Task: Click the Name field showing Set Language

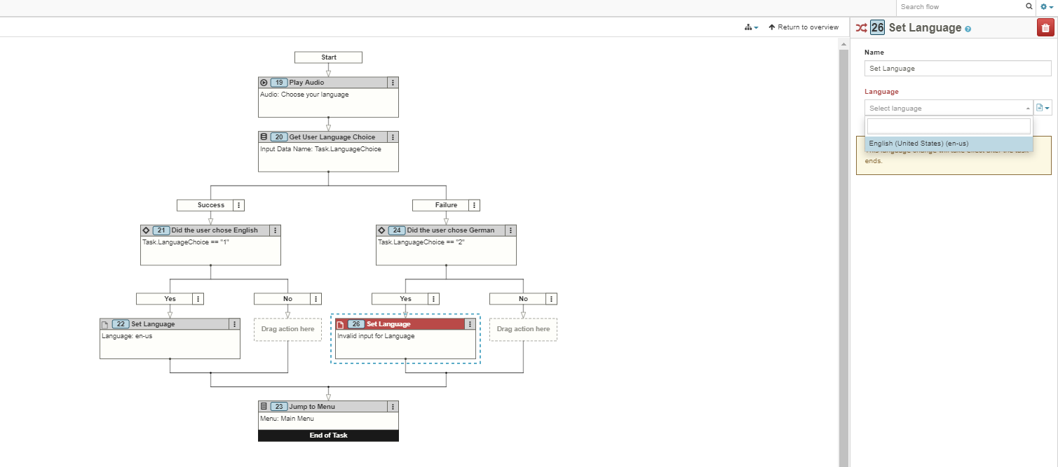Action: coord(956,68)
